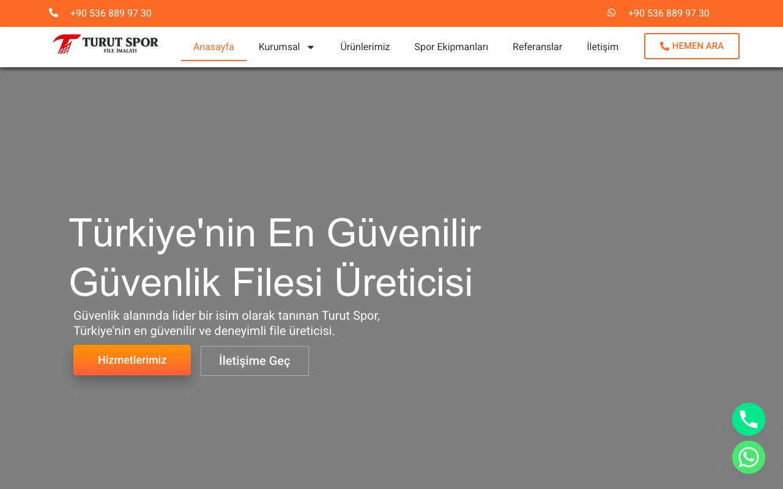Click the phone icon in top orange bar
Image resolution: width=783 pixels, height=489 pixels.
click(x=53, y=13)
